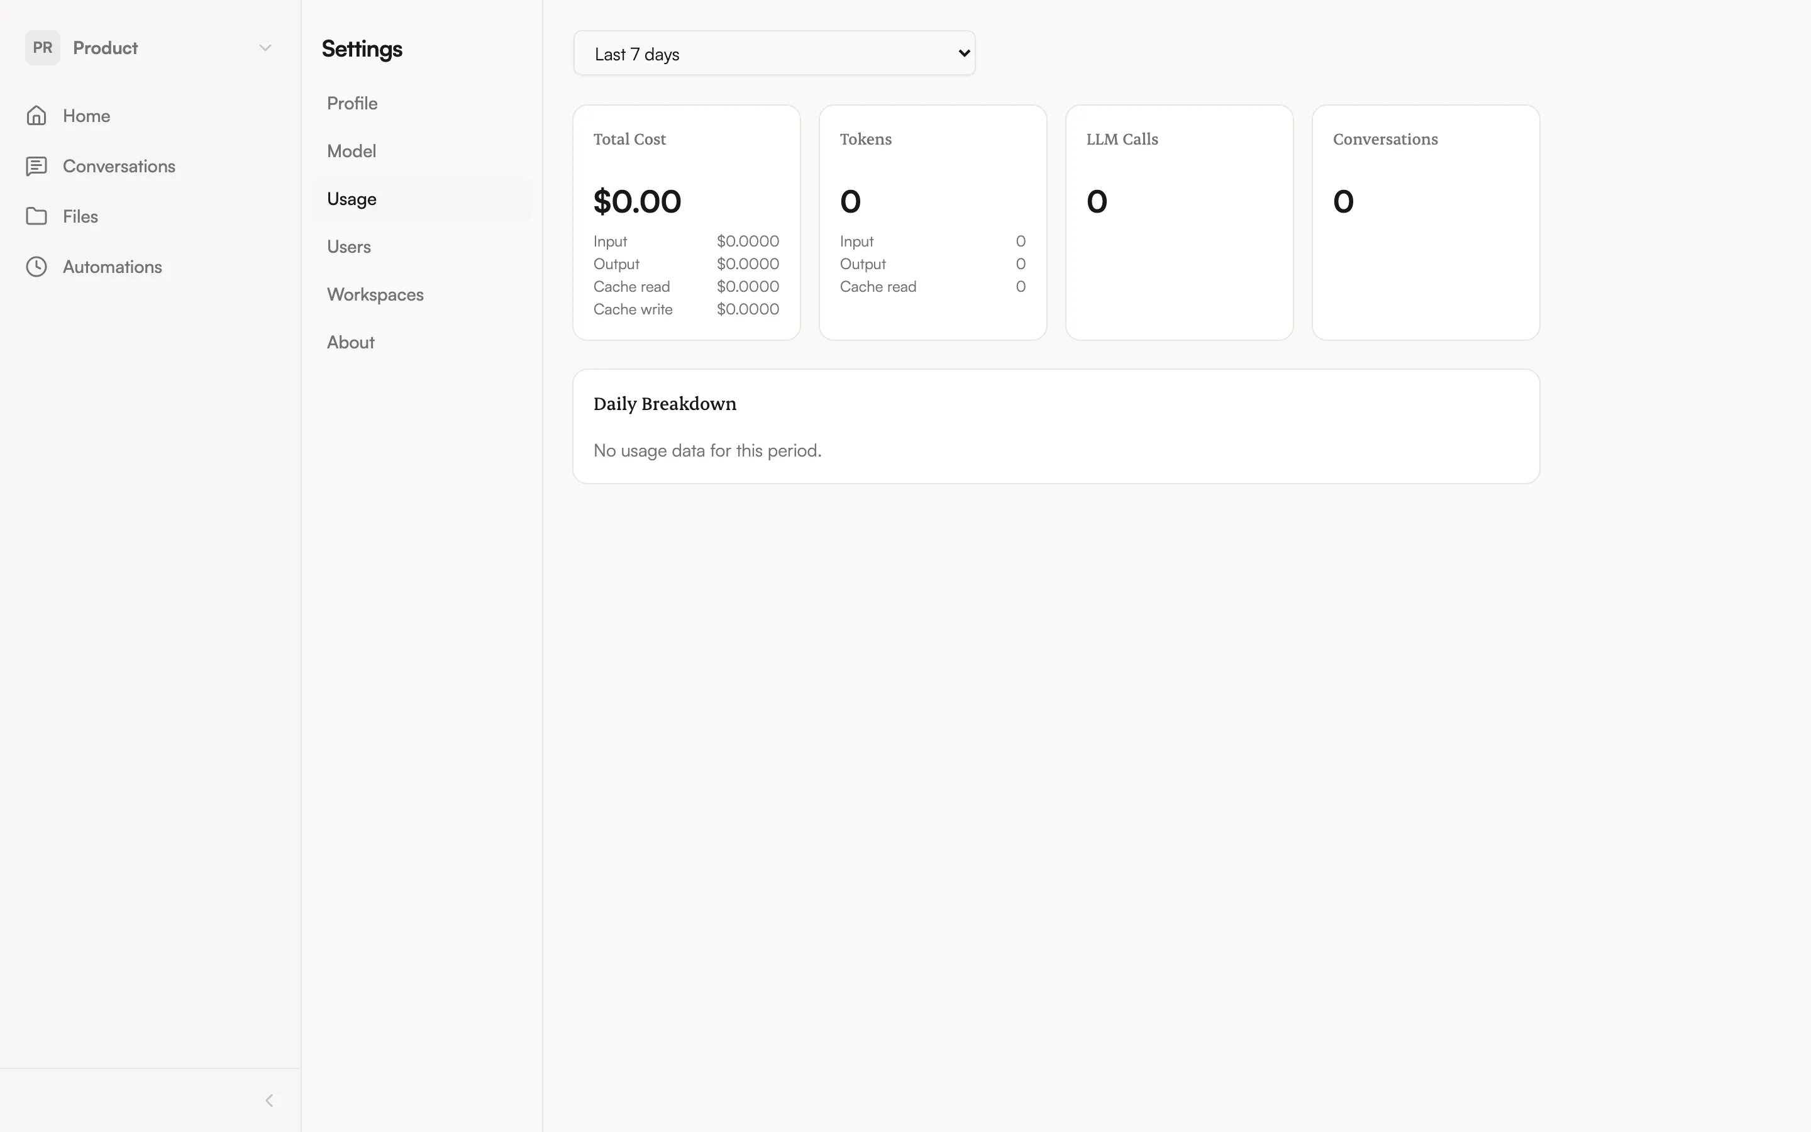The image size is (1811, 1132).
Task: Open the Workspaces settings page
Action: click(x=375, y=294)
